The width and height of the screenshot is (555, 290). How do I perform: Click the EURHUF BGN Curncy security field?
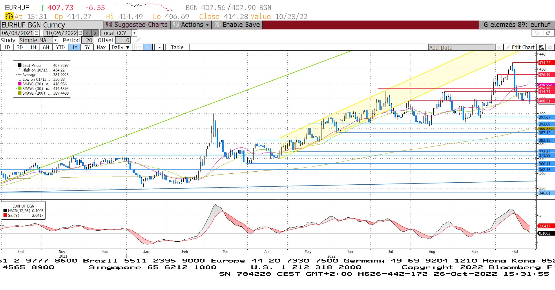[x=52, y=25]
